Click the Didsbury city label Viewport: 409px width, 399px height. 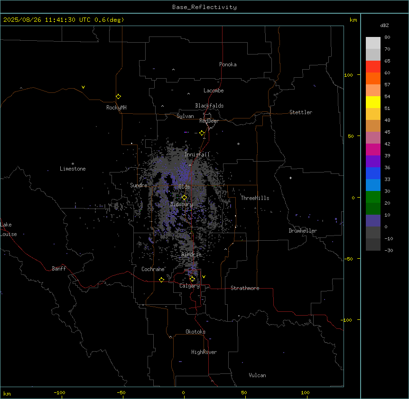pos(182,204)
